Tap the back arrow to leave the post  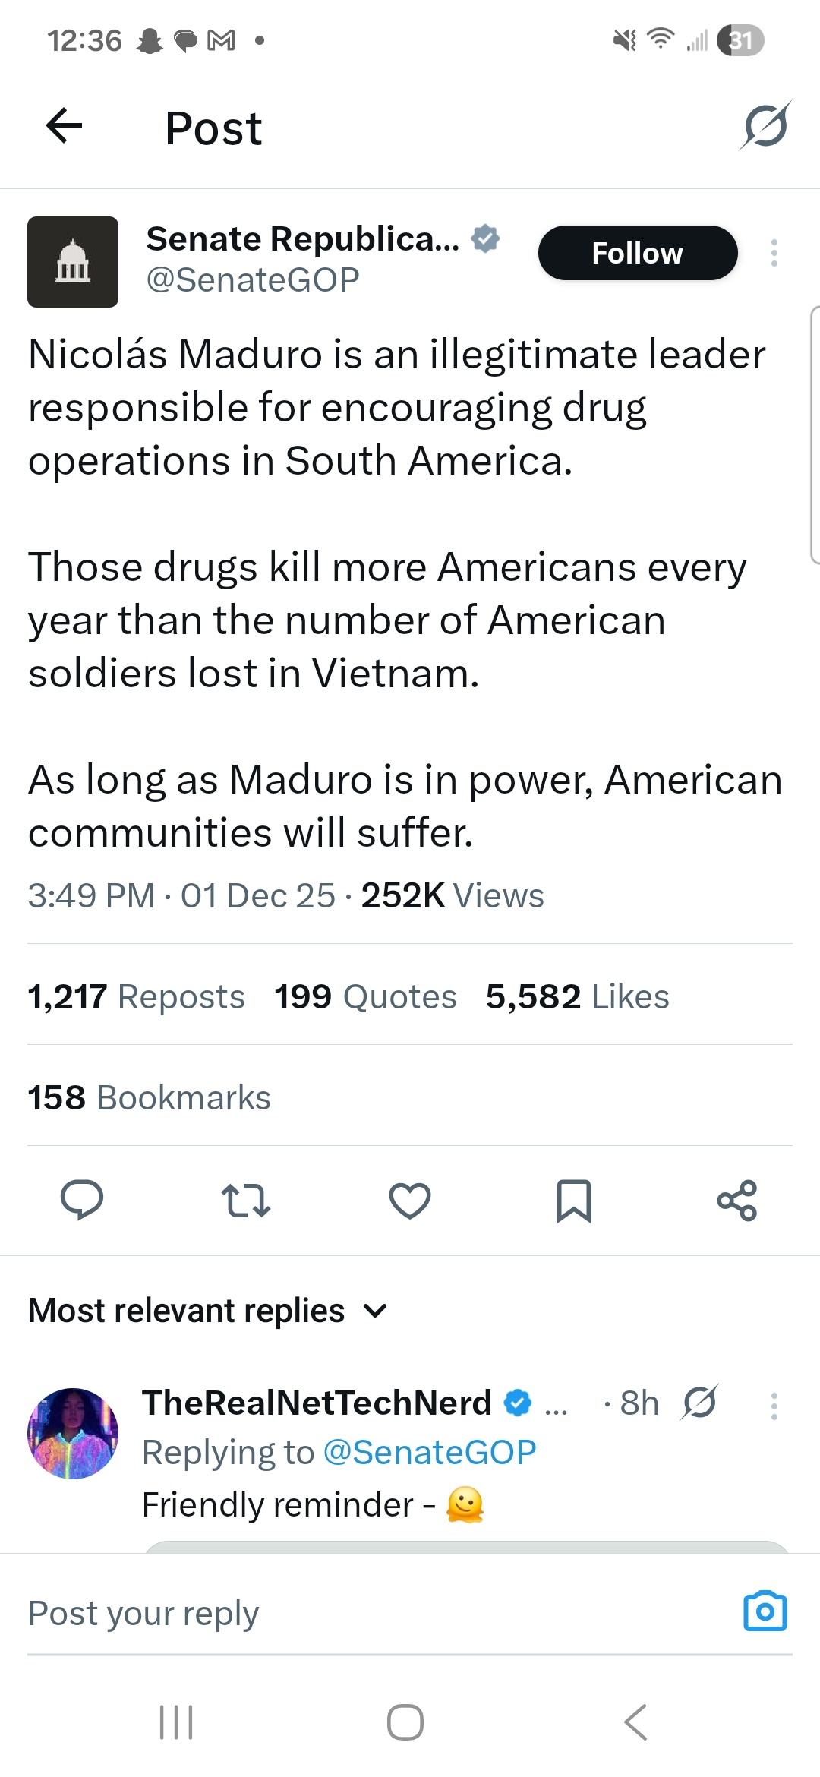[x=65, y=125]
